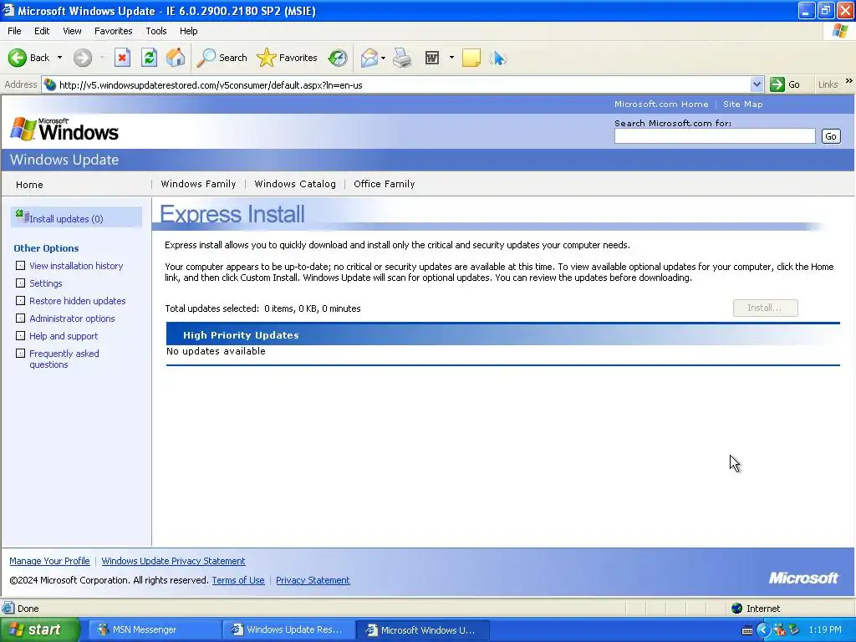Print the page using the printer icon
This screenshot has height=642, width=856.
(402, 58)
